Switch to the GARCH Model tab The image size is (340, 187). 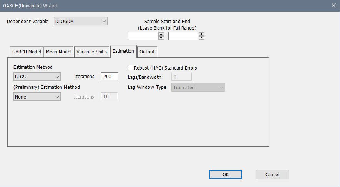point(27,52)
